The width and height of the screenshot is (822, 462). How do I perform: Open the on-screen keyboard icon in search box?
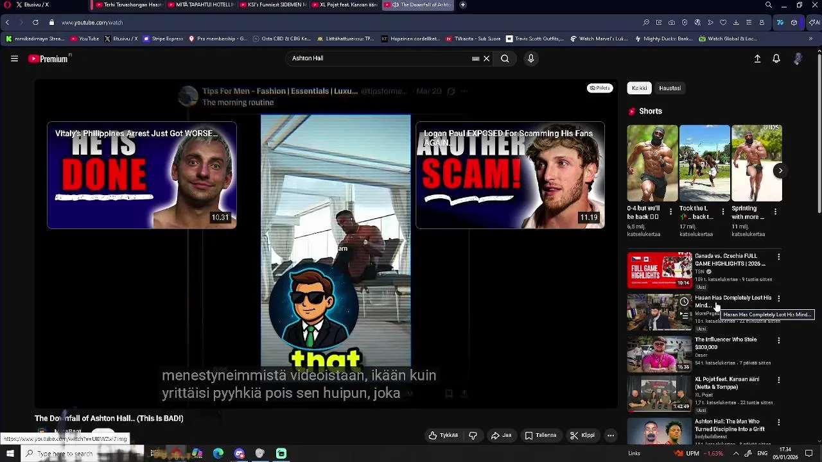[475, 58]
